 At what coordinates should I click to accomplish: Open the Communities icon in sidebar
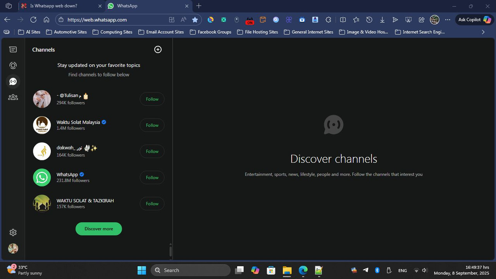[x=13, y=97]
